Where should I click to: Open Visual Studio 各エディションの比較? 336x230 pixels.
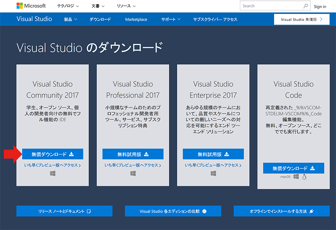pyautogui.click(x=173, y=211)
